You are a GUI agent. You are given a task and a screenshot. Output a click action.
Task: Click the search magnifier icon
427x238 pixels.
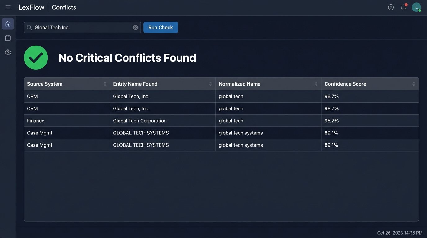29,27
